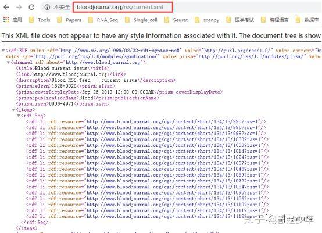
Task: Click the rdf:li resource ending 134/13/1110
Action: click(x=148, y=205)
